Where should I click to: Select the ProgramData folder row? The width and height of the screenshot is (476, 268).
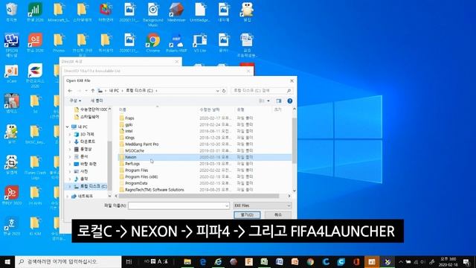tap(205, 183)
